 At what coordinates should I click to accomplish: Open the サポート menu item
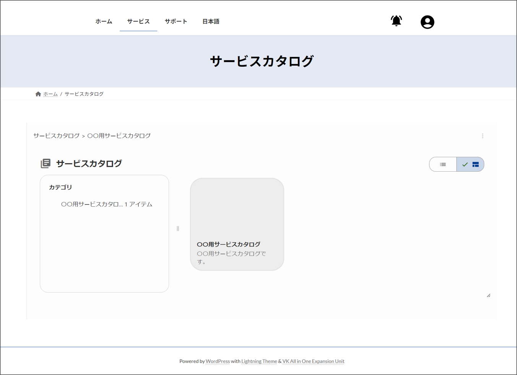(x=176, y=22)
